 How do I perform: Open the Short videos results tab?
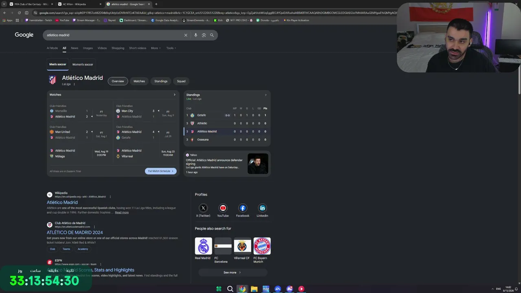click(x=138, y=48)
